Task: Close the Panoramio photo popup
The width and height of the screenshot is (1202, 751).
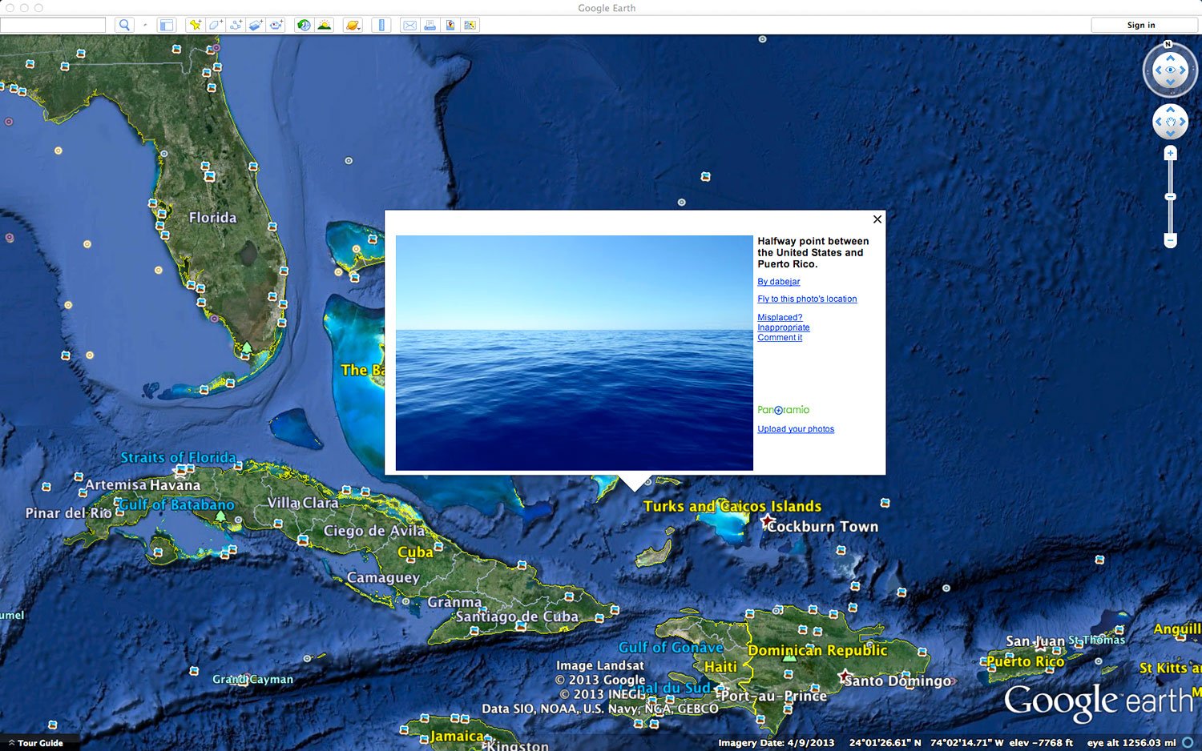Action: coord(877,219)
